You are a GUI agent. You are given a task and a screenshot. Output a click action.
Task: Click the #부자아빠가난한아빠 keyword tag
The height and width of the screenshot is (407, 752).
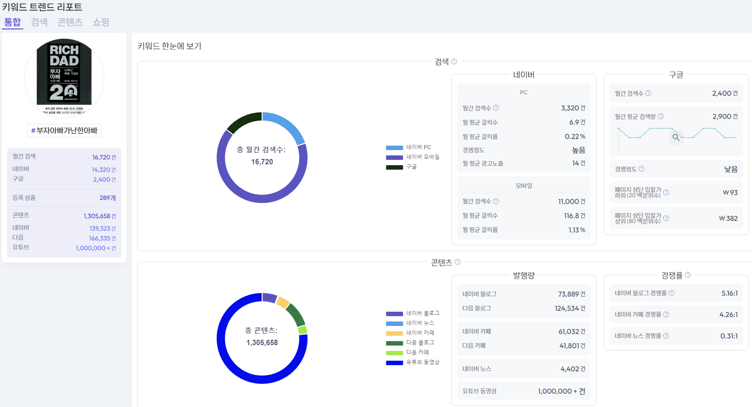pyautogui.click(x=64, y=130)
